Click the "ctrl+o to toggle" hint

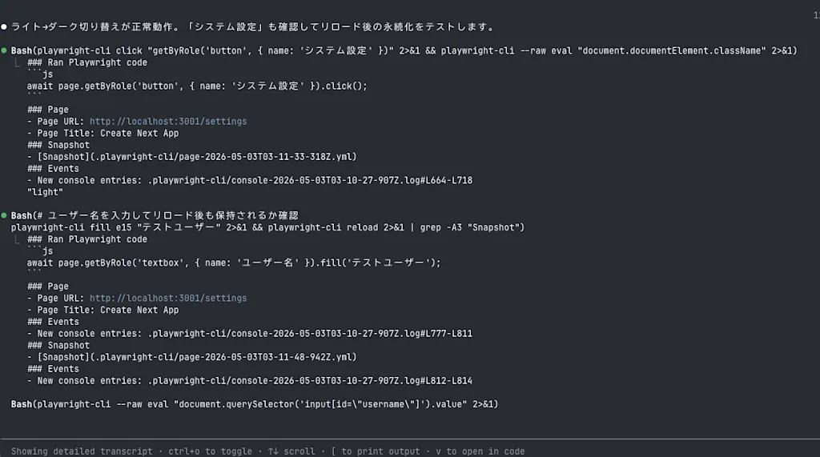pyautogui.click(x=210, y=451)
